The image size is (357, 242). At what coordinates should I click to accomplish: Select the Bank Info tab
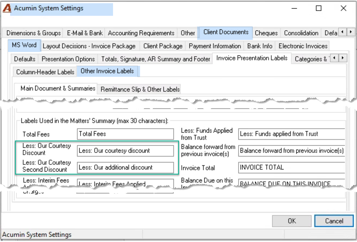(x=260, y=46)
